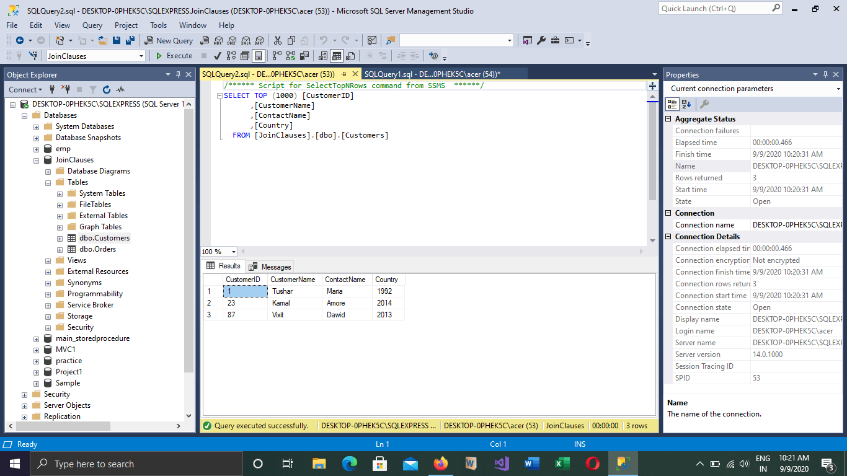
Task: Select the Save icon on the toolbar
Action: (x=117, y=40)
